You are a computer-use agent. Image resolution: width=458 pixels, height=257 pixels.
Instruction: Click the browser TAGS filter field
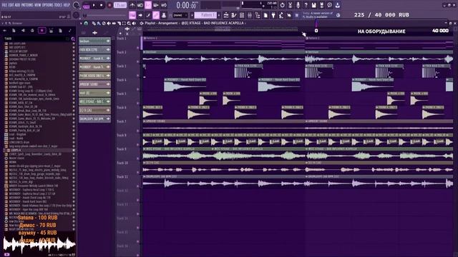pyautogui.click(x=36, y=39)
